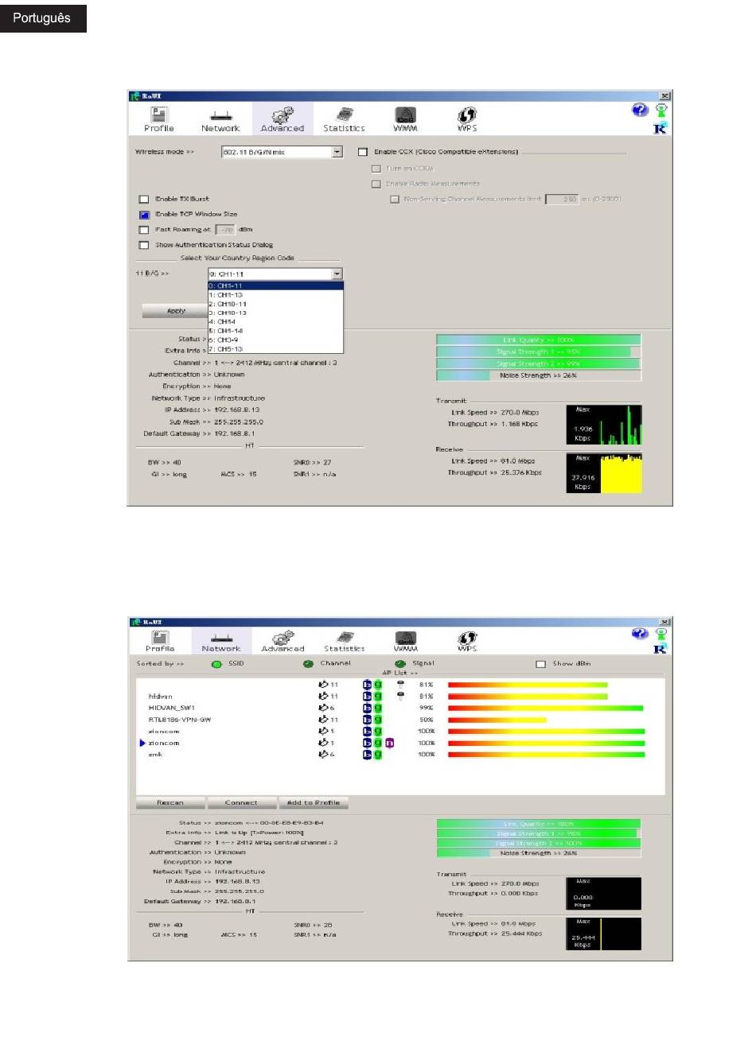Open WMM page in the Advanced settings window
Viewport: 756px width, 1060px height.
coord(405,118)
